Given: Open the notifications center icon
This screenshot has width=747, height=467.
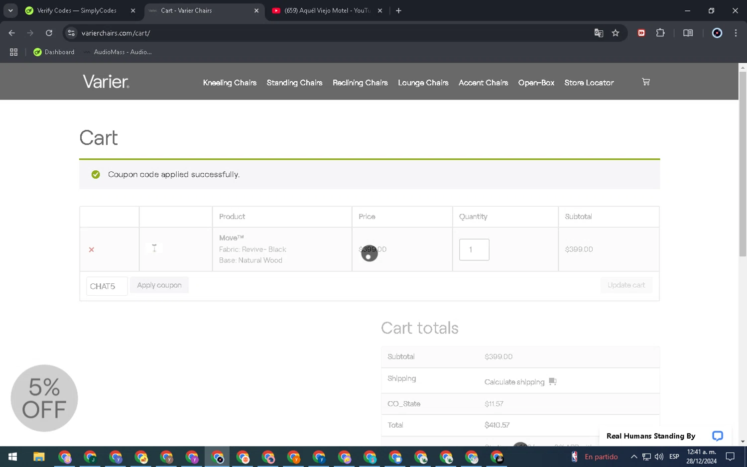Looking at the screenshot, I should (730, 457).
